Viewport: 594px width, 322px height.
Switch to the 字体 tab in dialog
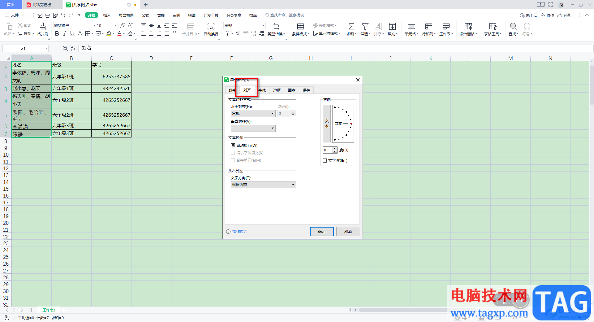click(262, 90)
